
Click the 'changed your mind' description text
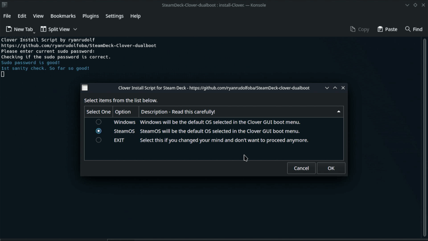click(x=224, y=140)
